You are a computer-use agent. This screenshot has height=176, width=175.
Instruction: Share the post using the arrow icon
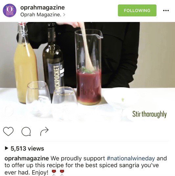[44, 131]
